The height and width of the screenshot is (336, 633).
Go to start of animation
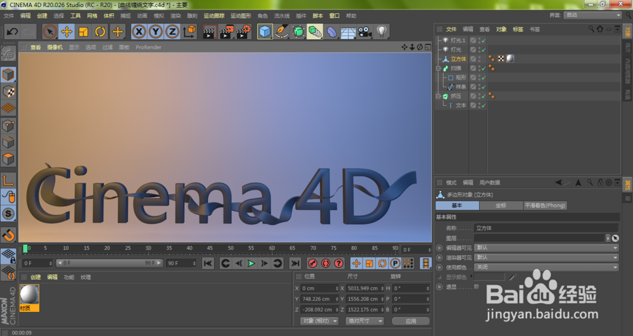pyautogui.click(x=208, y=263)
